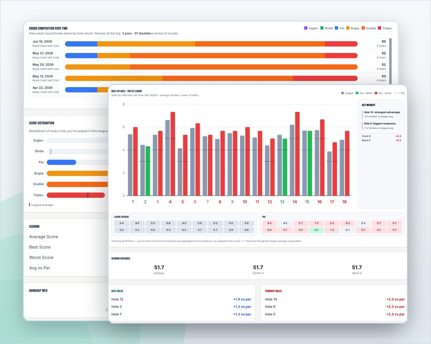Click the 6.6 cell in League Average table
431x344 pixels.
[x=168, y=223]
